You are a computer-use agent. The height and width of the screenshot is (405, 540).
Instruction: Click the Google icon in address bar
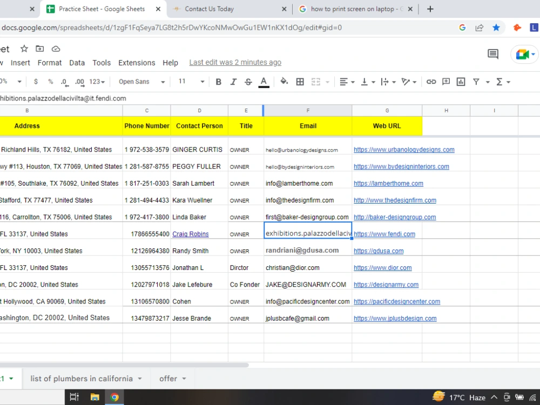(462, 28)
